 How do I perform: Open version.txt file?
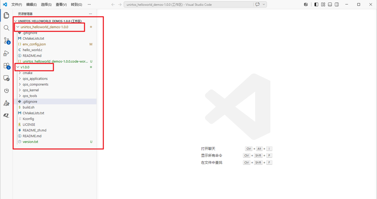click(30, 142)
